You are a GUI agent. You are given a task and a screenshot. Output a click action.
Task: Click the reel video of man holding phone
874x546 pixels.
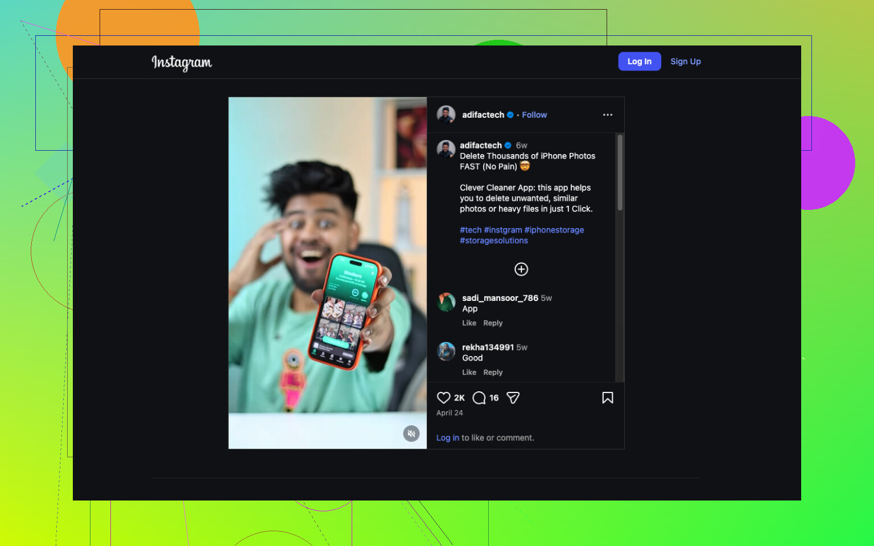(x=328, y=273)
